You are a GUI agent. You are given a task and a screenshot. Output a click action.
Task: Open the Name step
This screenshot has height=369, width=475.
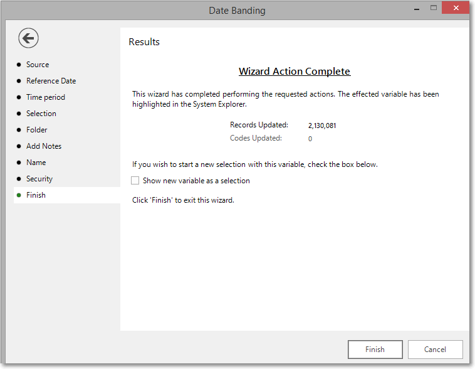coord(36,163)
